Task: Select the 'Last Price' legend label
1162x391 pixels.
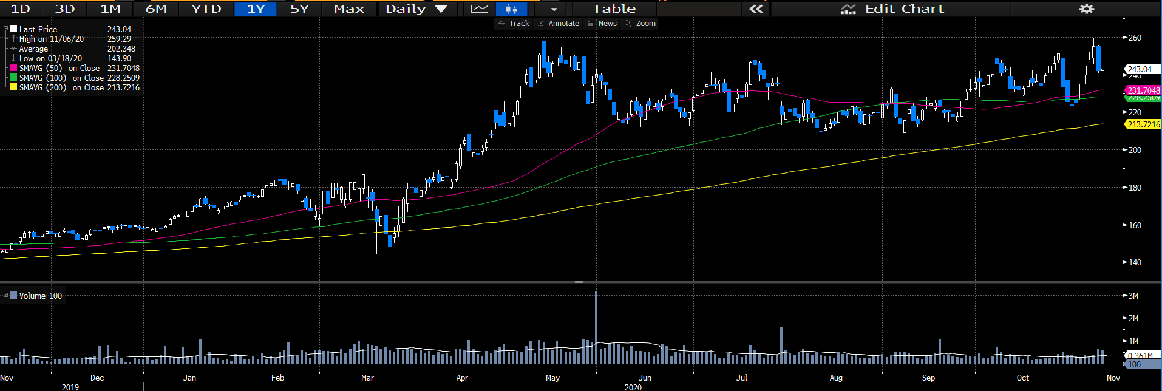Action: (38, 29)
